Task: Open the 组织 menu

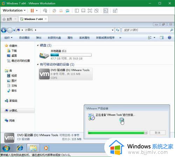Action: (8, 38)
